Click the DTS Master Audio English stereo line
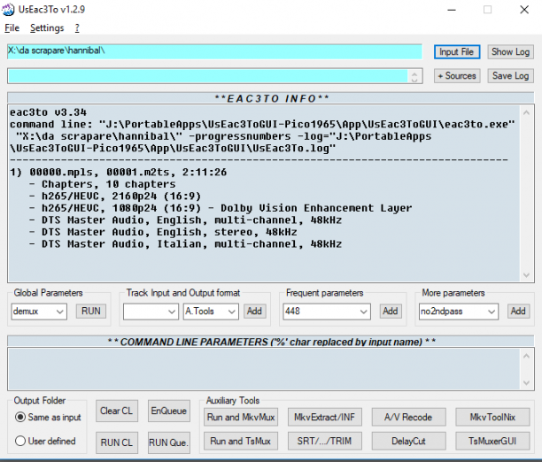 (x=163, y=232)
